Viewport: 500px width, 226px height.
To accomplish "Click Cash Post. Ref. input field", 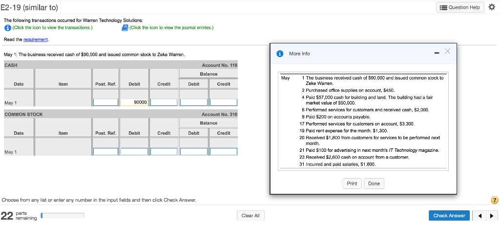I will click(x=106, y=103).
